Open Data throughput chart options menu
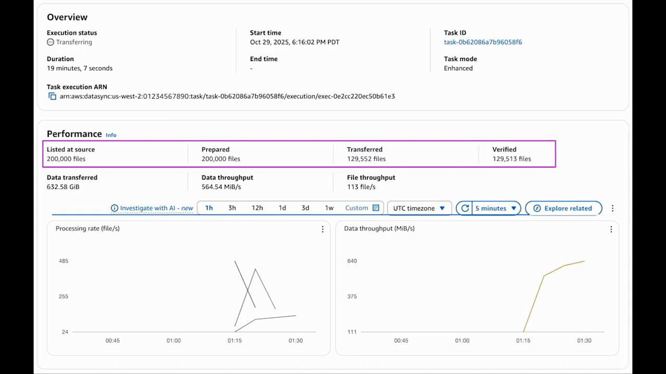The image size is (666, 374). pos(611,229)
